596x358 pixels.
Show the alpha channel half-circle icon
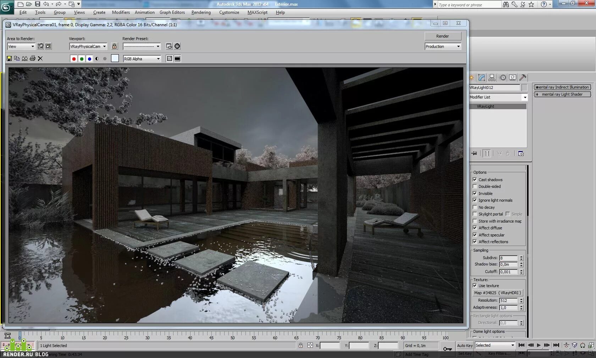(x=97, y=59)
